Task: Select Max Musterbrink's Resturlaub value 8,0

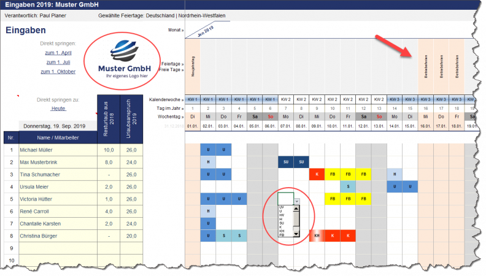Action: tap(109, 162)
